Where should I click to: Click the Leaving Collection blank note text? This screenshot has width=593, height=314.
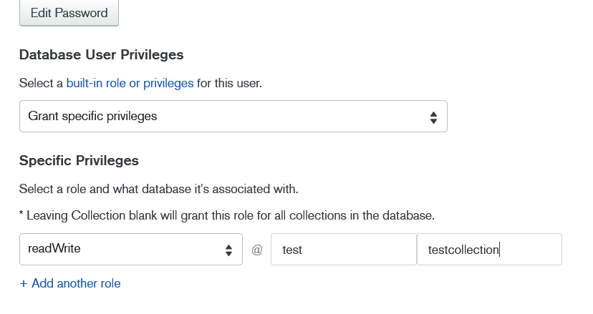click(x=227, y=215)
